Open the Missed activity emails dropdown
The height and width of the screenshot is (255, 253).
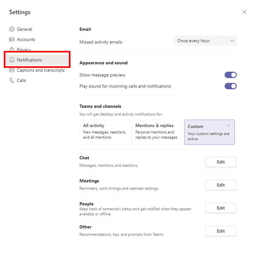205,41
